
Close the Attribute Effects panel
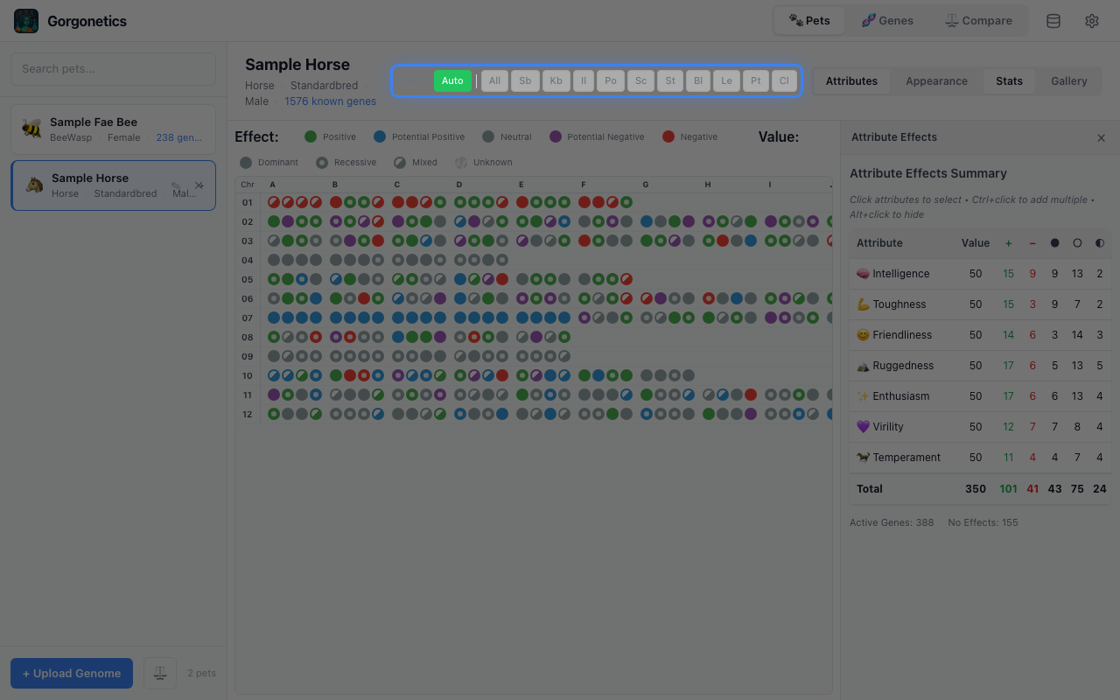1101,137
